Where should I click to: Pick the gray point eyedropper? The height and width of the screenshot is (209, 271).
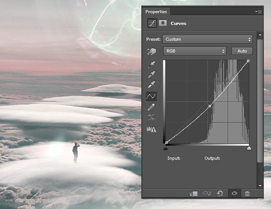151,74
